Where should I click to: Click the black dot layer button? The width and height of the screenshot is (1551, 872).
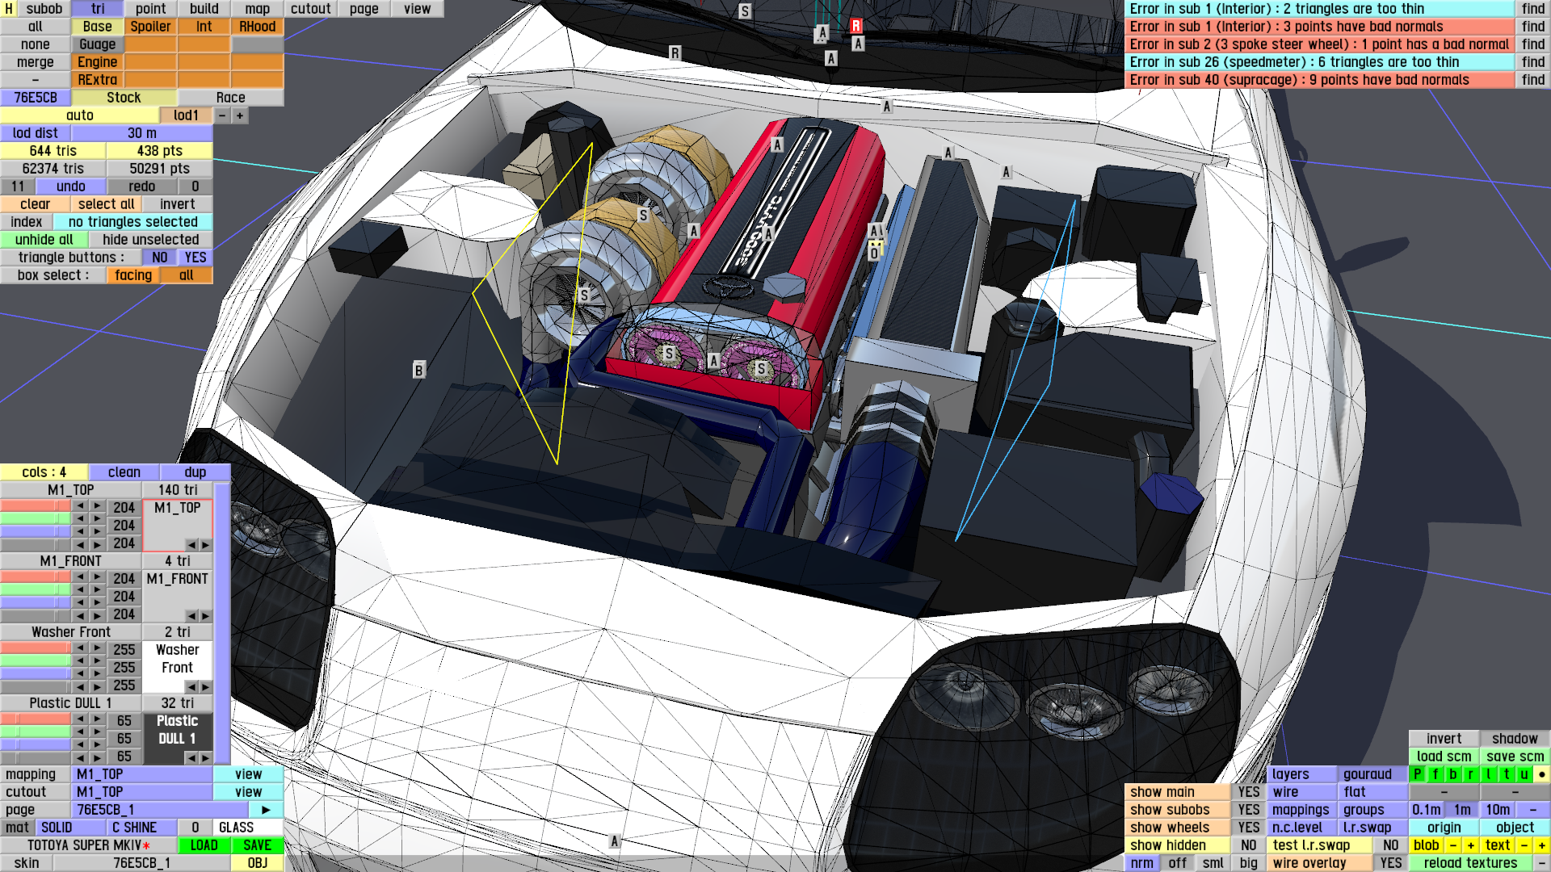click(1541, 773)
